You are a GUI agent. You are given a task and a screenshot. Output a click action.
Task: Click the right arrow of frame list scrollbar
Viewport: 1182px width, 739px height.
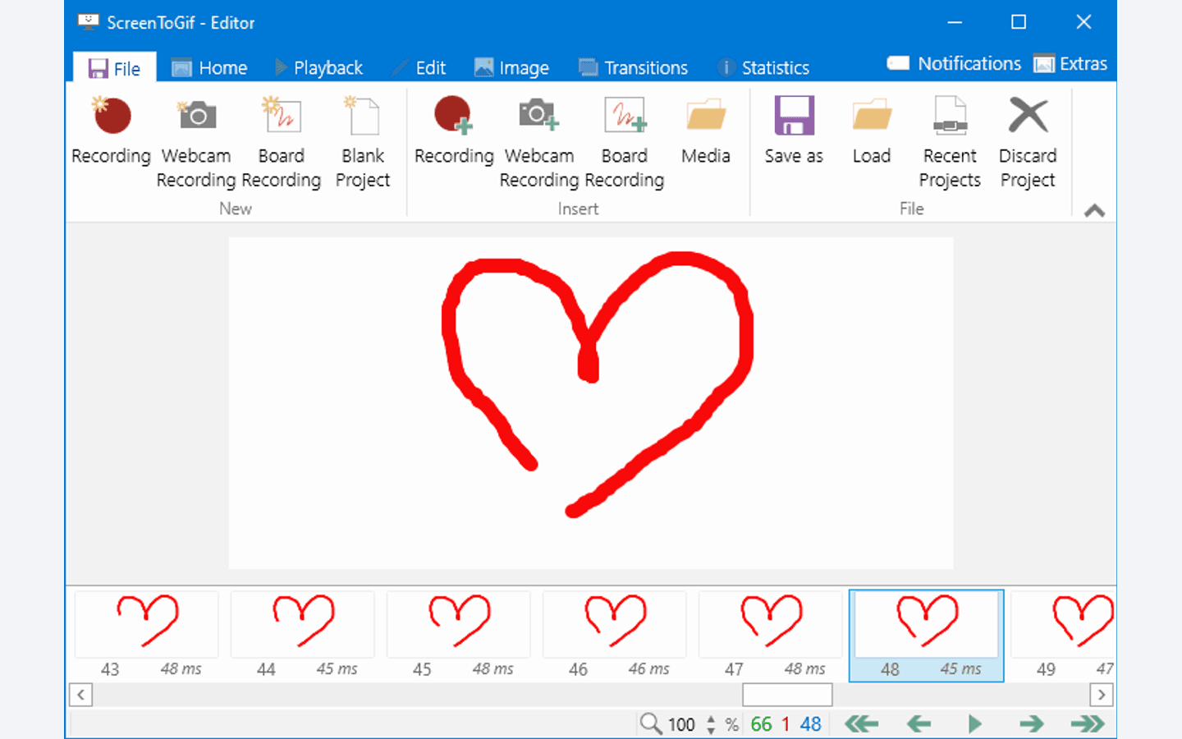1102,695
